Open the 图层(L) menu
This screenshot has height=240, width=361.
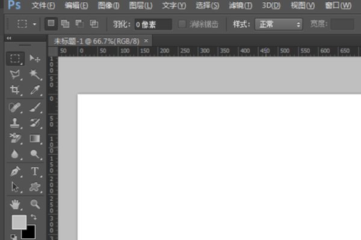click(141, 5)
